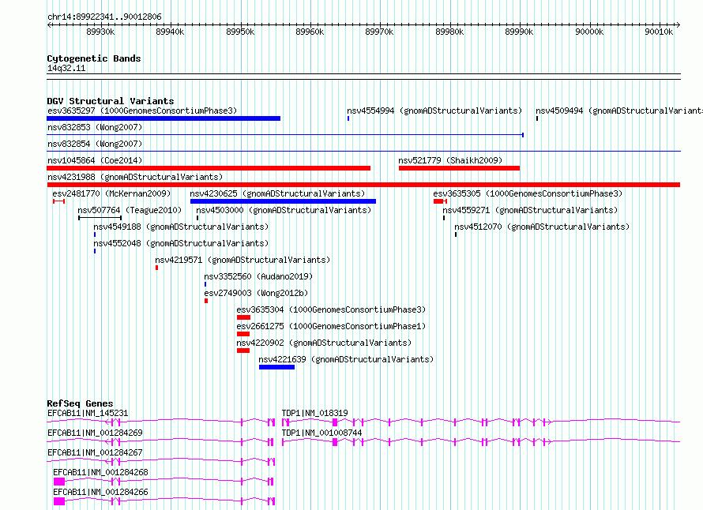
Task: Click the red bar under esv2661275
Action: pyautogui.click(x=243, y=334)
